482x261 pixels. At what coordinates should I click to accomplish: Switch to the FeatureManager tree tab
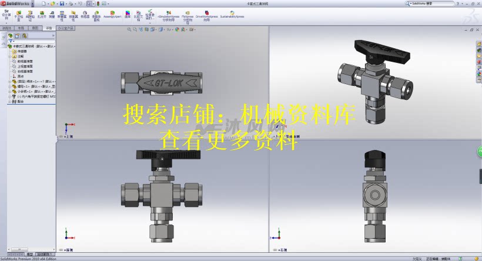point(11,36)
